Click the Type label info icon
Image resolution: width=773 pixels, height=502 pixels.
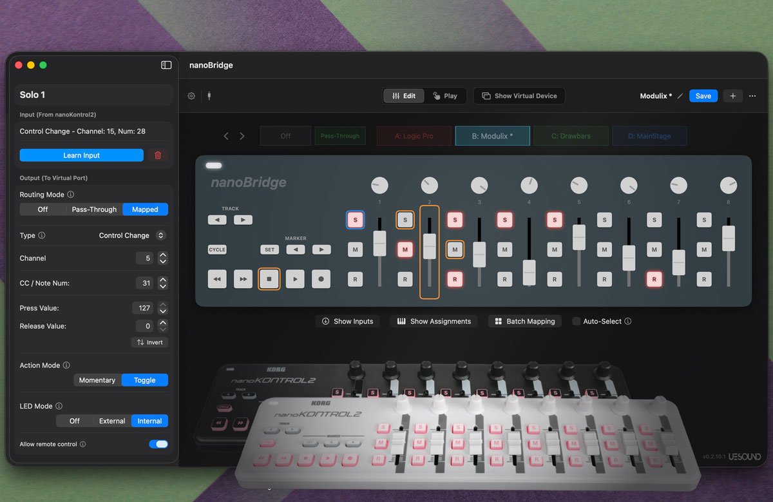point(41,236)
